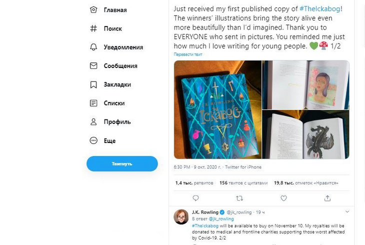View the 1,4 тыс. ретвитов list
Image resolution: width=365 pixels, height=245 pixels.
click(x=194, y=183)
